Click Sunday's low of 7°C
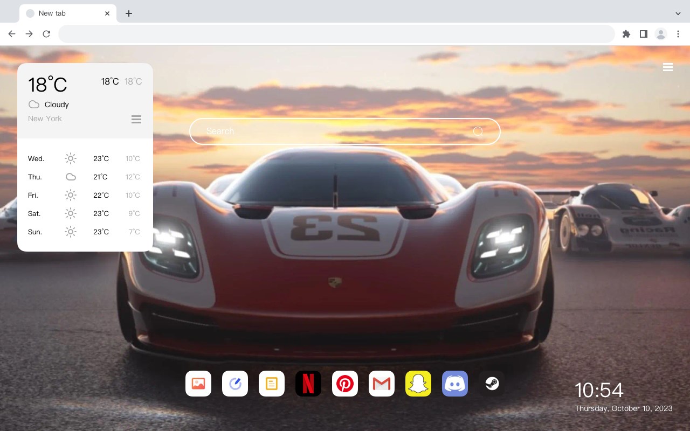This screenshot has width=690, height=431. [134, 232]
